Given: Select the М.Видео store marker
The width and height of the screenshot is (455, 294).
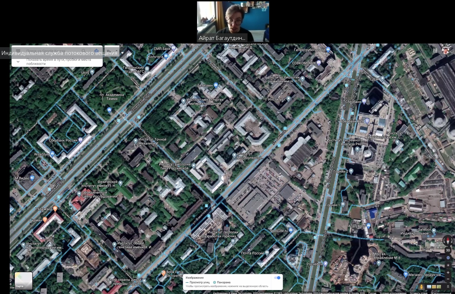Looking at the screenshot, I should coord(32,178).
